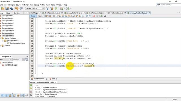This screenshot has height=101, width=181.
Task: Click the Save All toolbar icon
Action: point(11,8)
